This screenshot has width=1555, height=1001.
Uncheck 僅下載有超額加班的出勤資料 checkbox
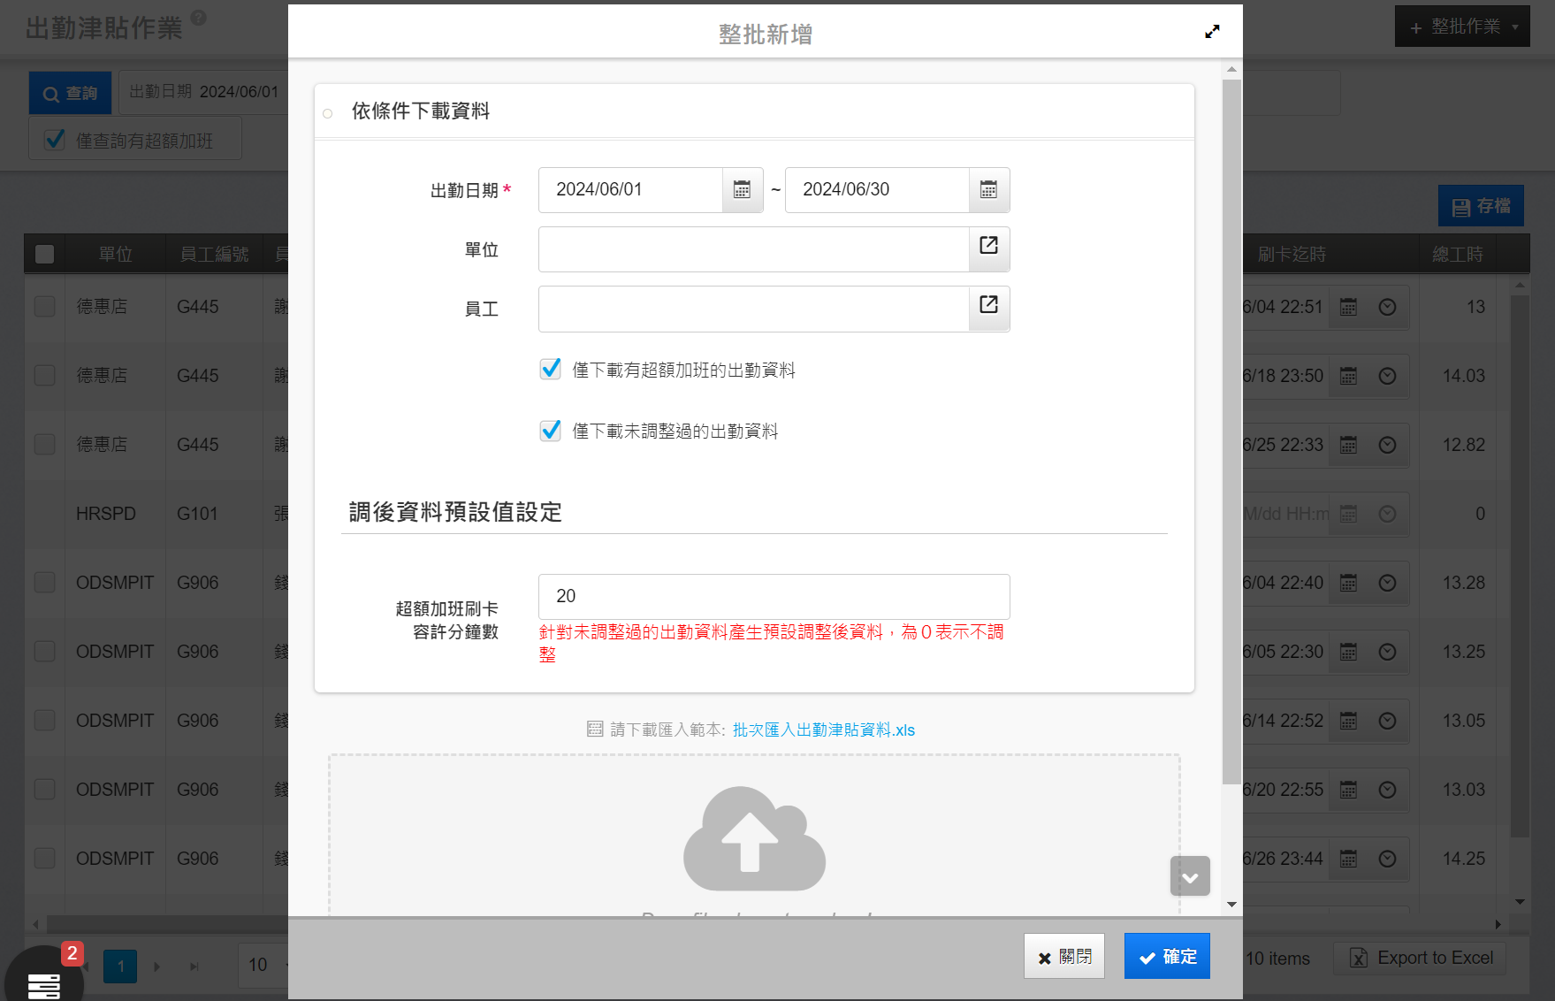pyautogui.click(x=551, y=370)
